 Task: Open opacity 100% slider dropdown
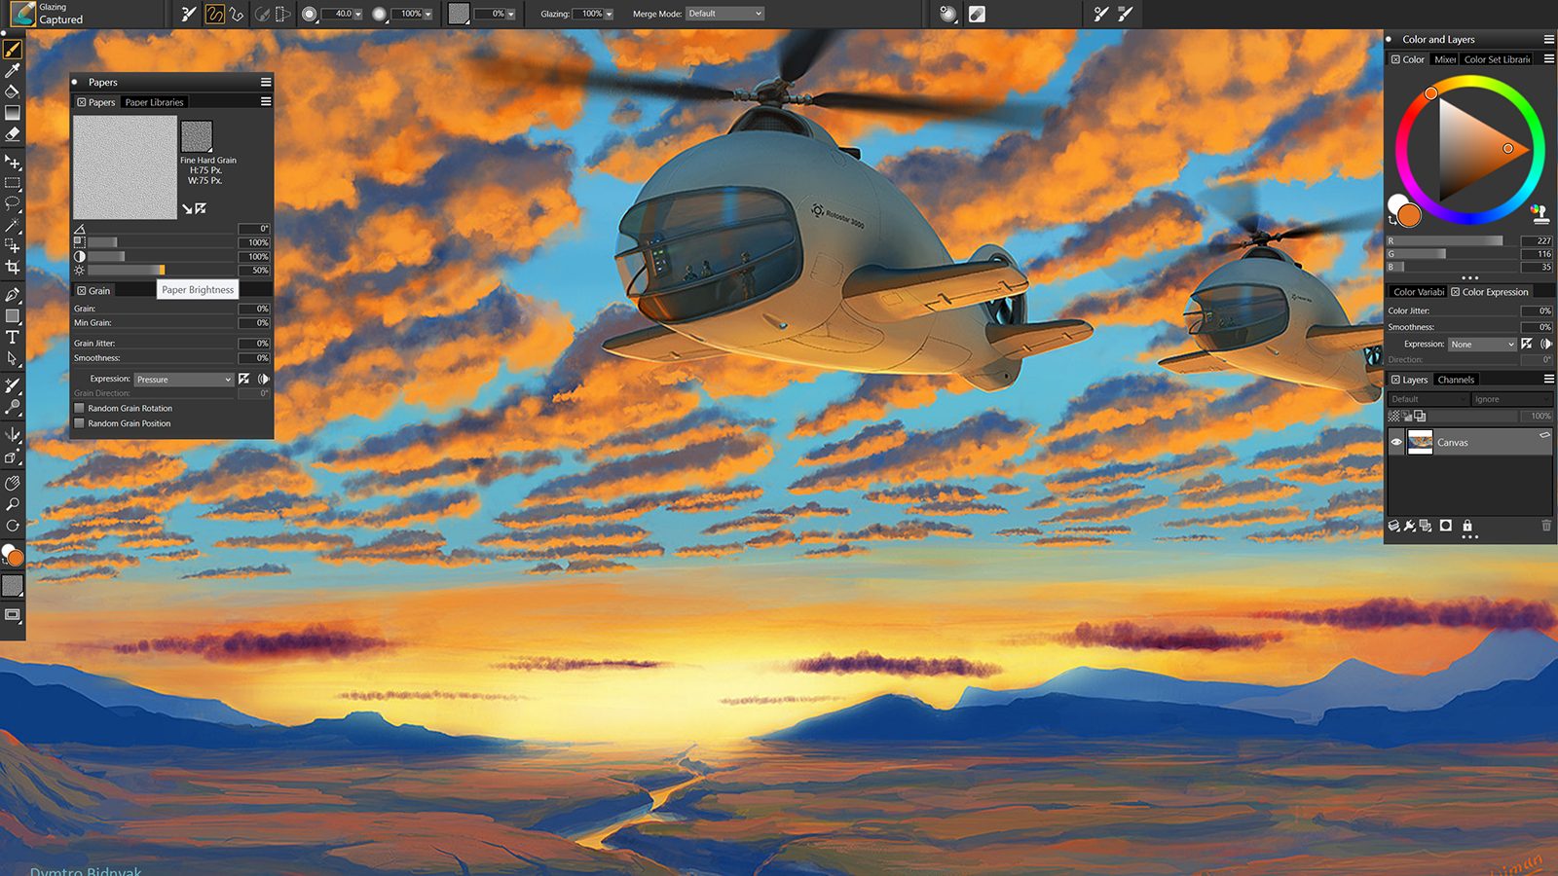coord(427,15)
